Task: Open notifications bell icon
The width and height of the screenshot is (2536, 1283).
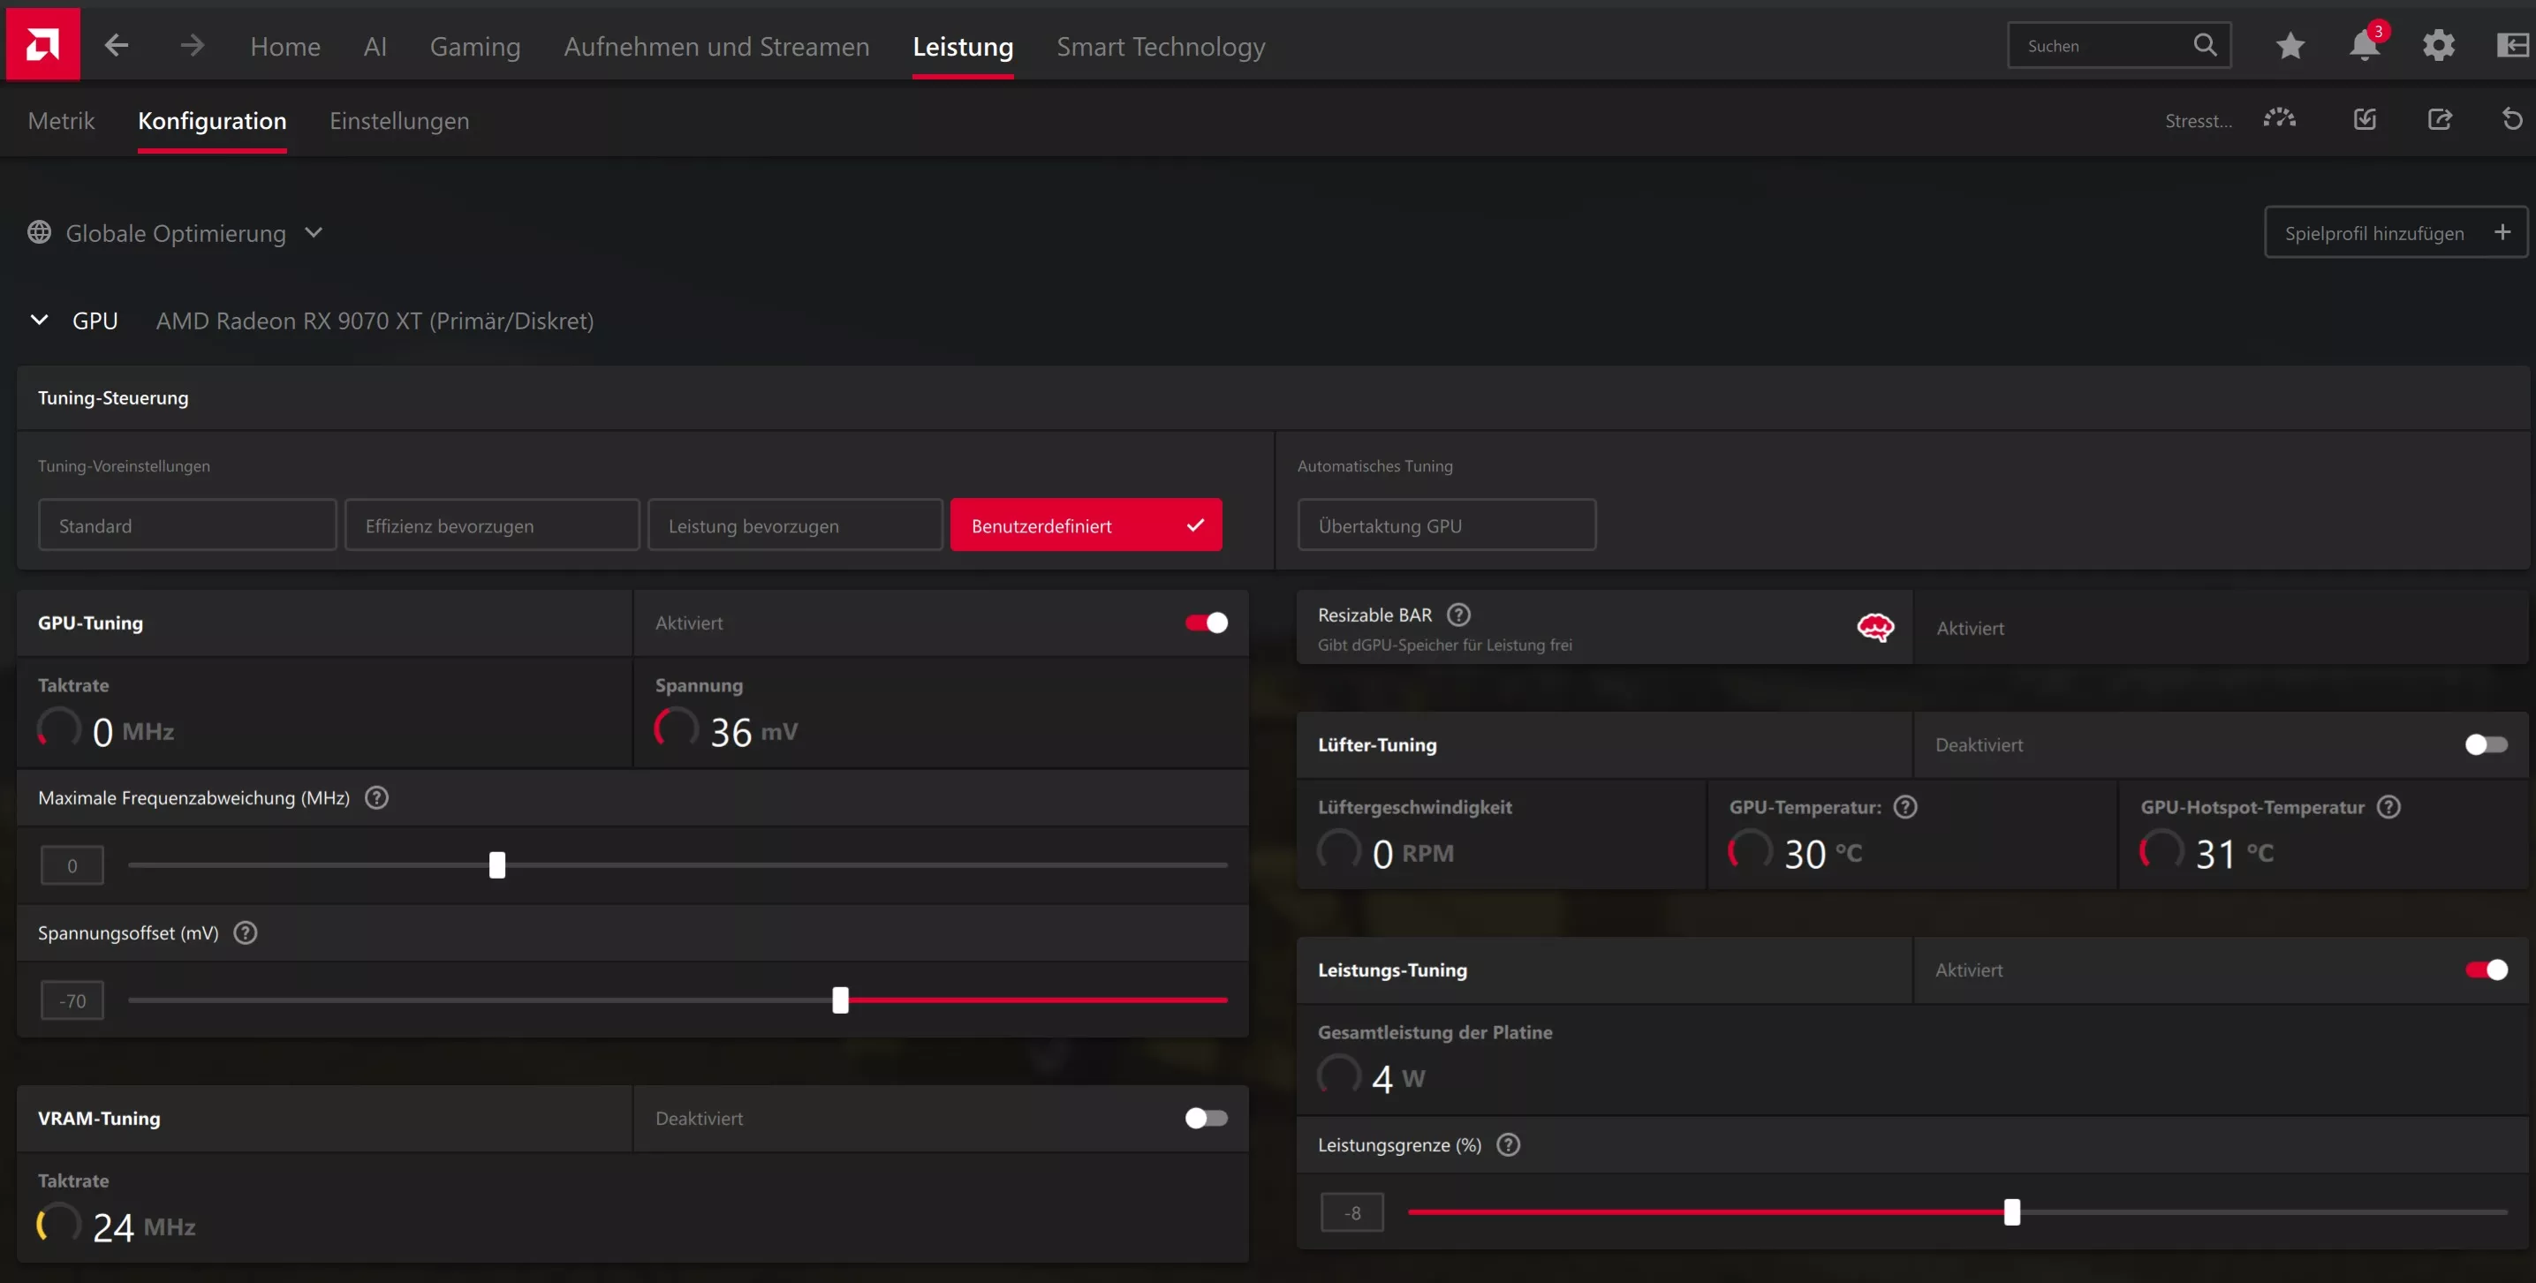Action: 2365,45
